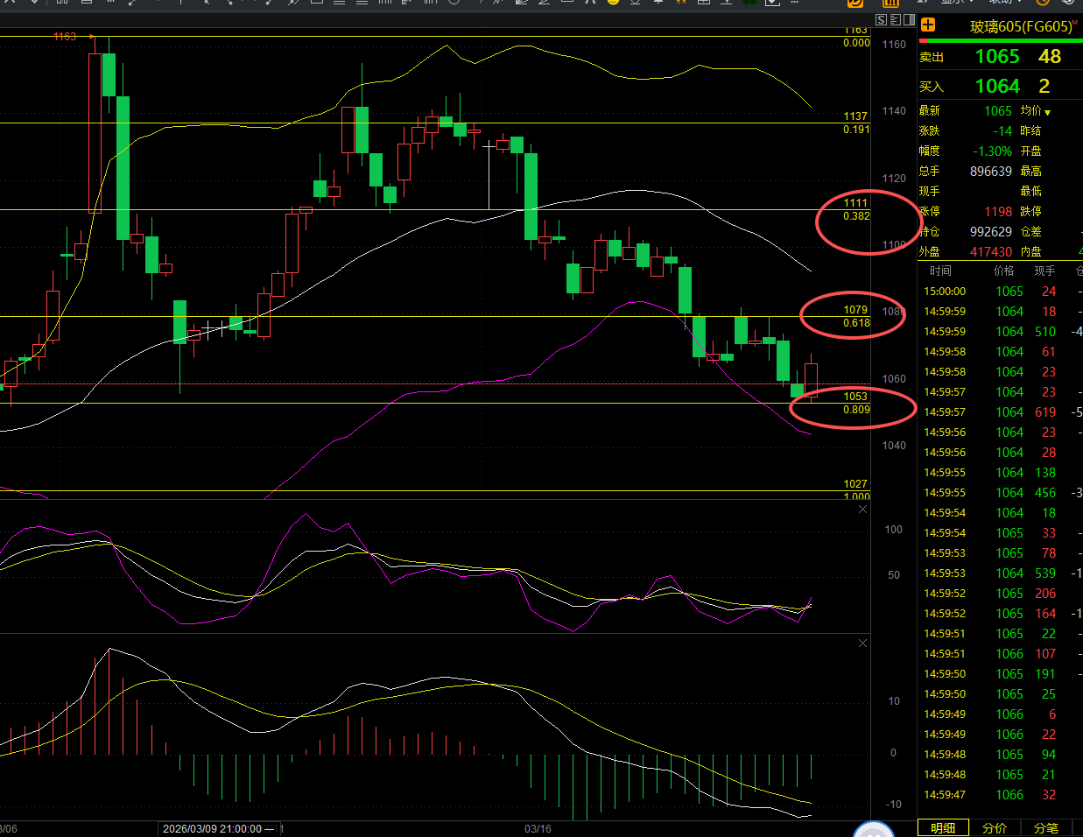The image size is (1083, 837).
Task: Select the Fibonacci 1.000 level label 1027
Action: click(855, 484)
